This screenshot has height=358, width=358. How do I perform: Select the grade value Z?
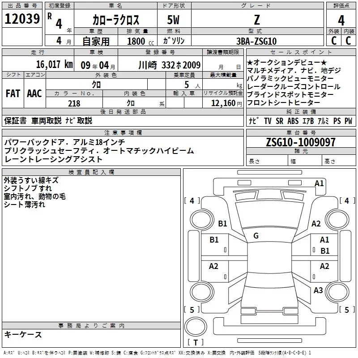tap(257, 20)
